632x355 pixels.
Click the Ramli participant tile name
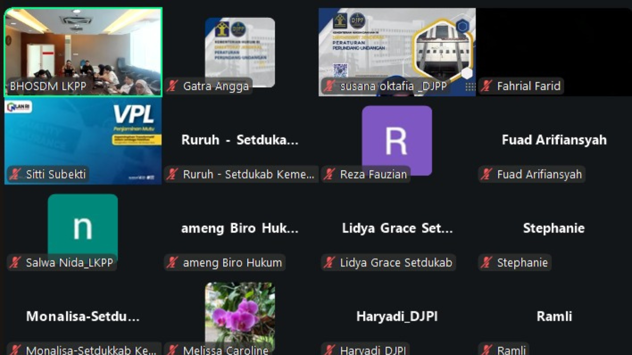tap(554, 316)
